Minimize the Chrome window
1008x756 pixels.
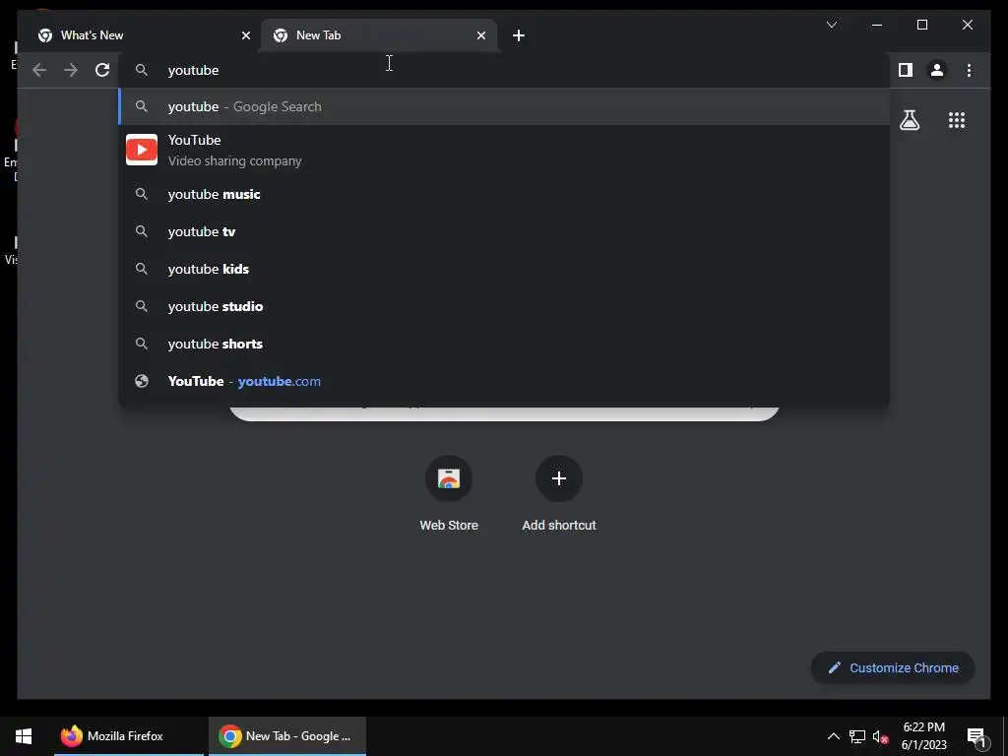(877, 25)
